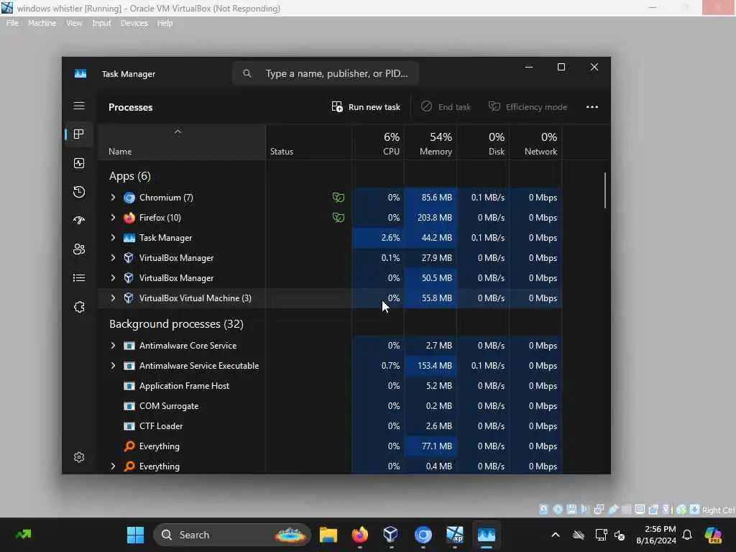Expand the first VirtualBox Manager row

click(x=113, y=258)
